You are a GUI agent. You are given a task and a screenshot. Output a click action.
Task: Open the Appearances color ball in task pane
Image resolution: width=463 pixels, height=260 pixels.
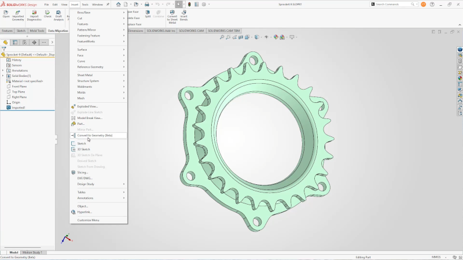coord(460,79)
